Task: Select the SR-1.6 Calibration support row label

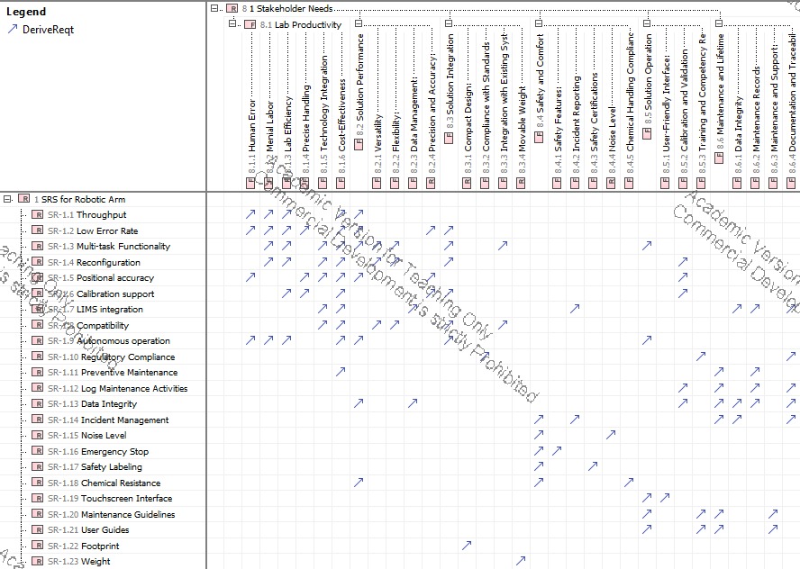Action: [x=101, y=294]
